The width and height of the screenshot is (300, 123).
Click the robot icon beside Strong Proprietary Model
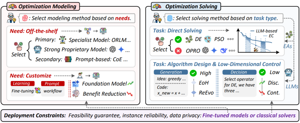pyautogui.click(x=37, y=50)
